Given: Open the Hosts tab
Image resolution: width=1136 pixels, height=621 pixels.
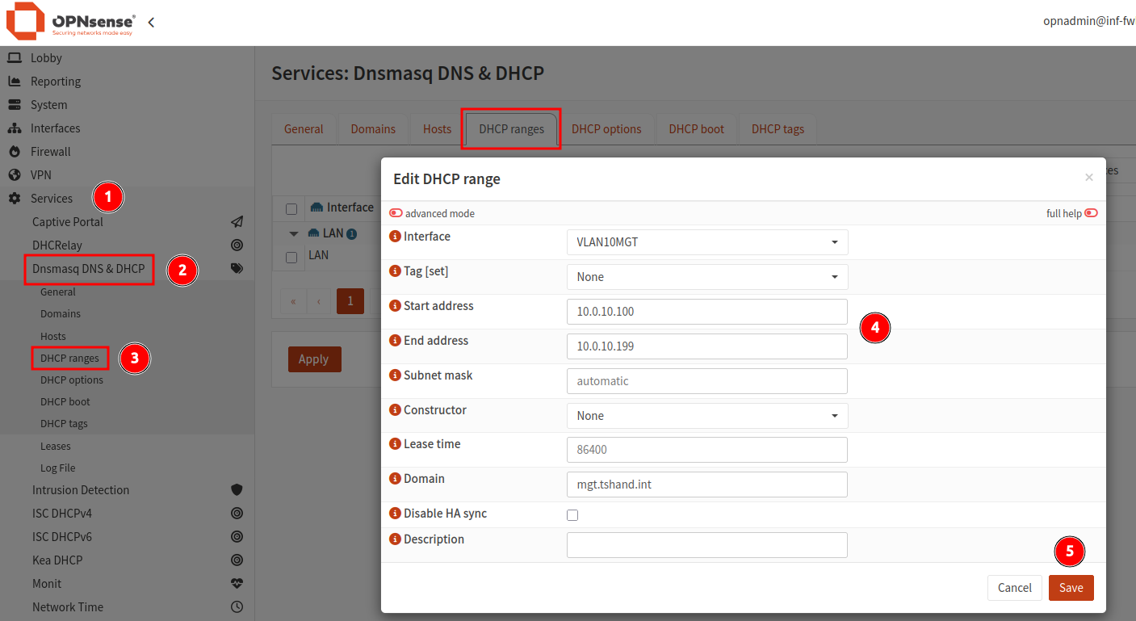Looking at the screenshot, I should (437, 128).
